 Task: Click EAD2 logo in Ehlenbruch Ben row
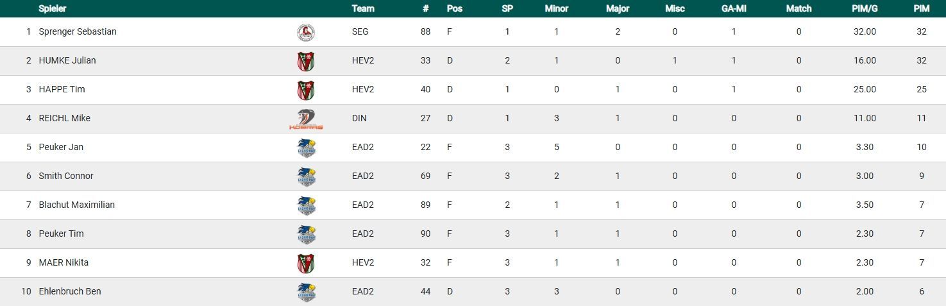tap(306, 292)
